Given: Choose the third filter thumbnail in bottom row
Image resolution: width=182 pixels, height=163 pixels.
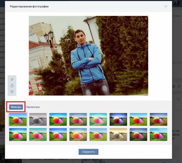Looking at the screenshot, I should (x=58, y=134).
